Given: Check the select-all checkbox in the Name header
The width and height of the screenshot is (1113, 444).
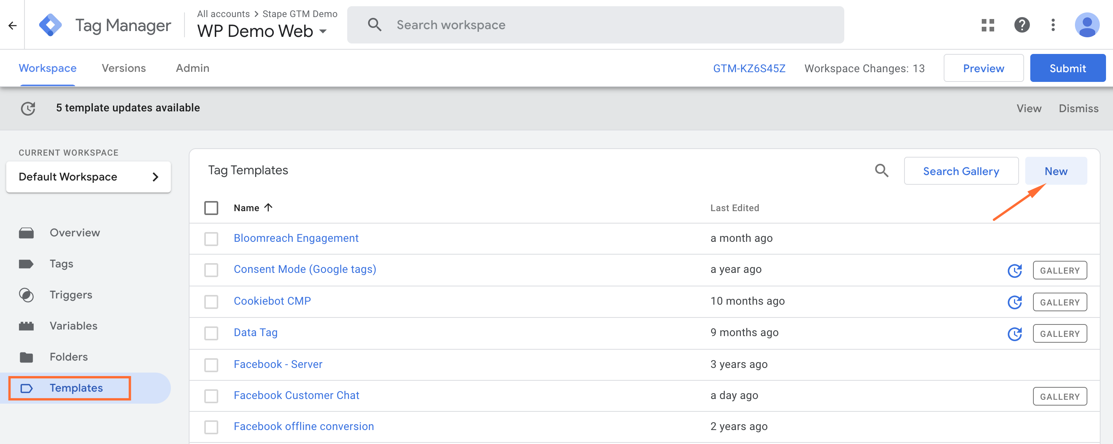Looking at the screenshot, I should tap(211, 208).
